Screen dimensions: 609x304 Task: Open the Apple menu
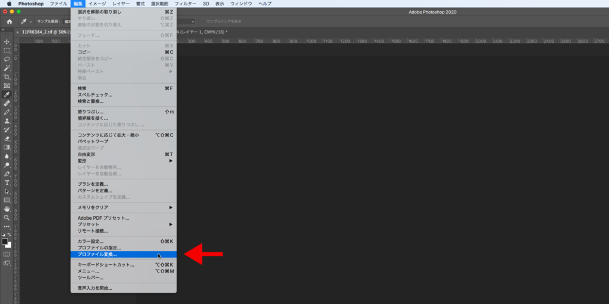click(x=9, y=4)
